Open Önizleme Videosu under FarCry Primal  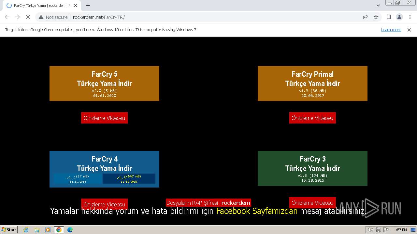pyautogui.click(x=312, y=118)
